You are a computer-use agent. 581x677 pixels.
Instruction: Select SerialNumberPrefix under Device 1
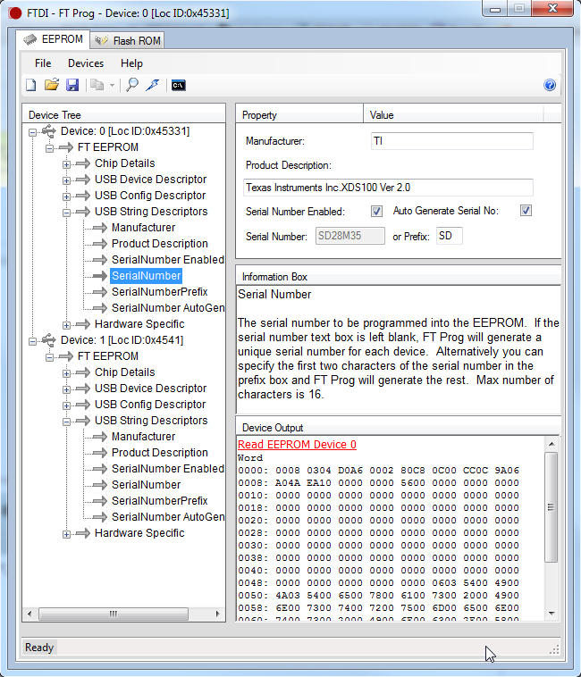pyautogui.click(x=159, y=501)
